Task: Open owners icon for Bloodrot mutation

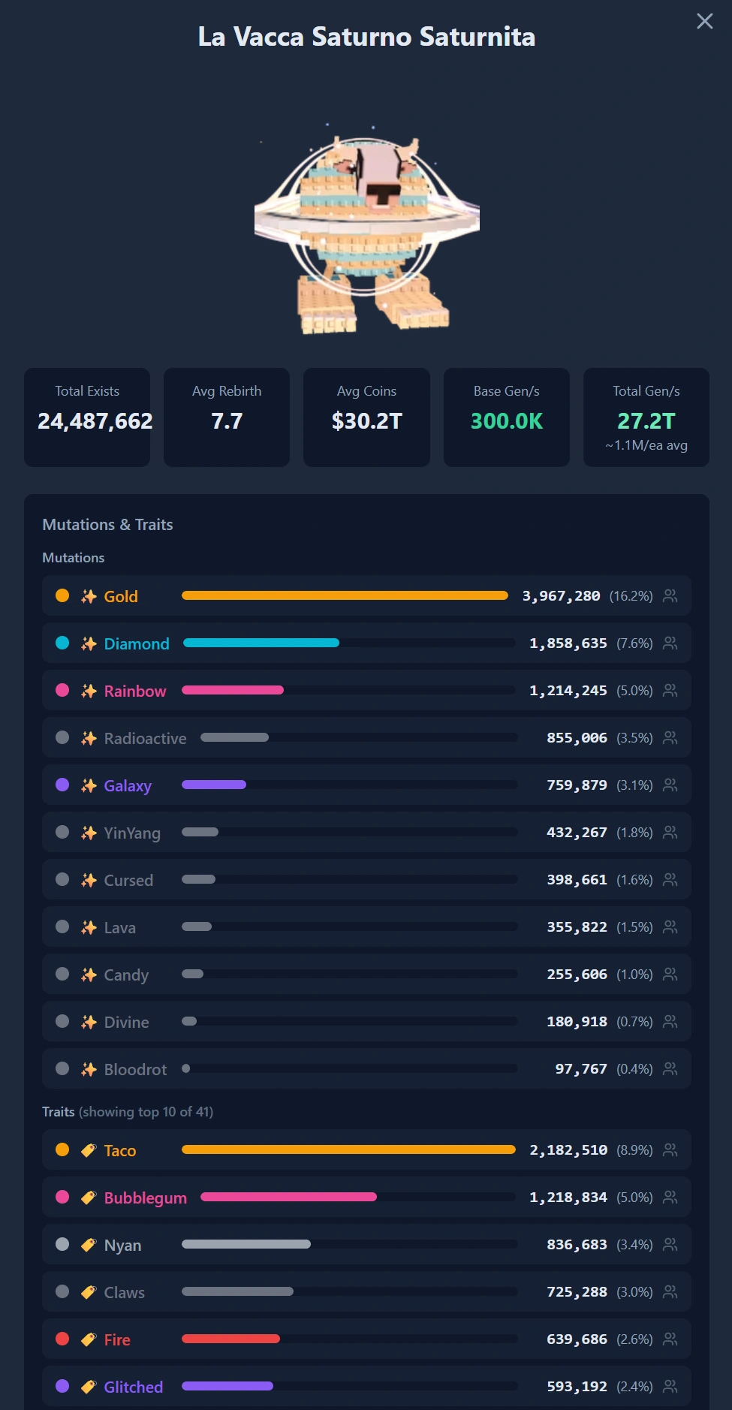Action: [670, 1068]
